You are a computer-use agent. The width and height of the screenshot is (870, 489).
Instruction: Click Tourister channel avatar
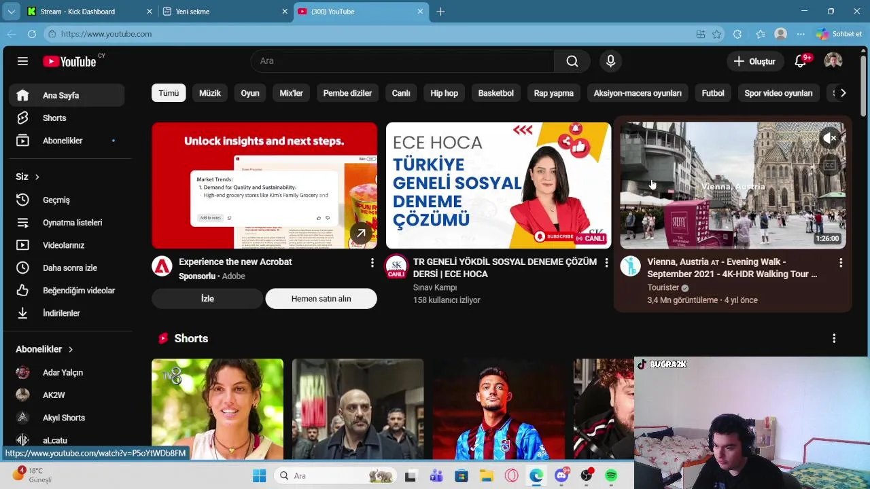pyautogui.click(x=631, y=266)
